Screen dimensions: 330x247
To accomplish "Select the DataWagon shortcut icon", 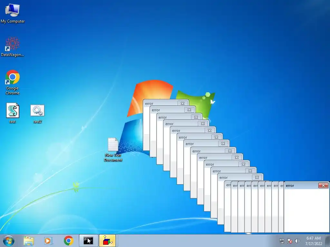I will 13,47.
